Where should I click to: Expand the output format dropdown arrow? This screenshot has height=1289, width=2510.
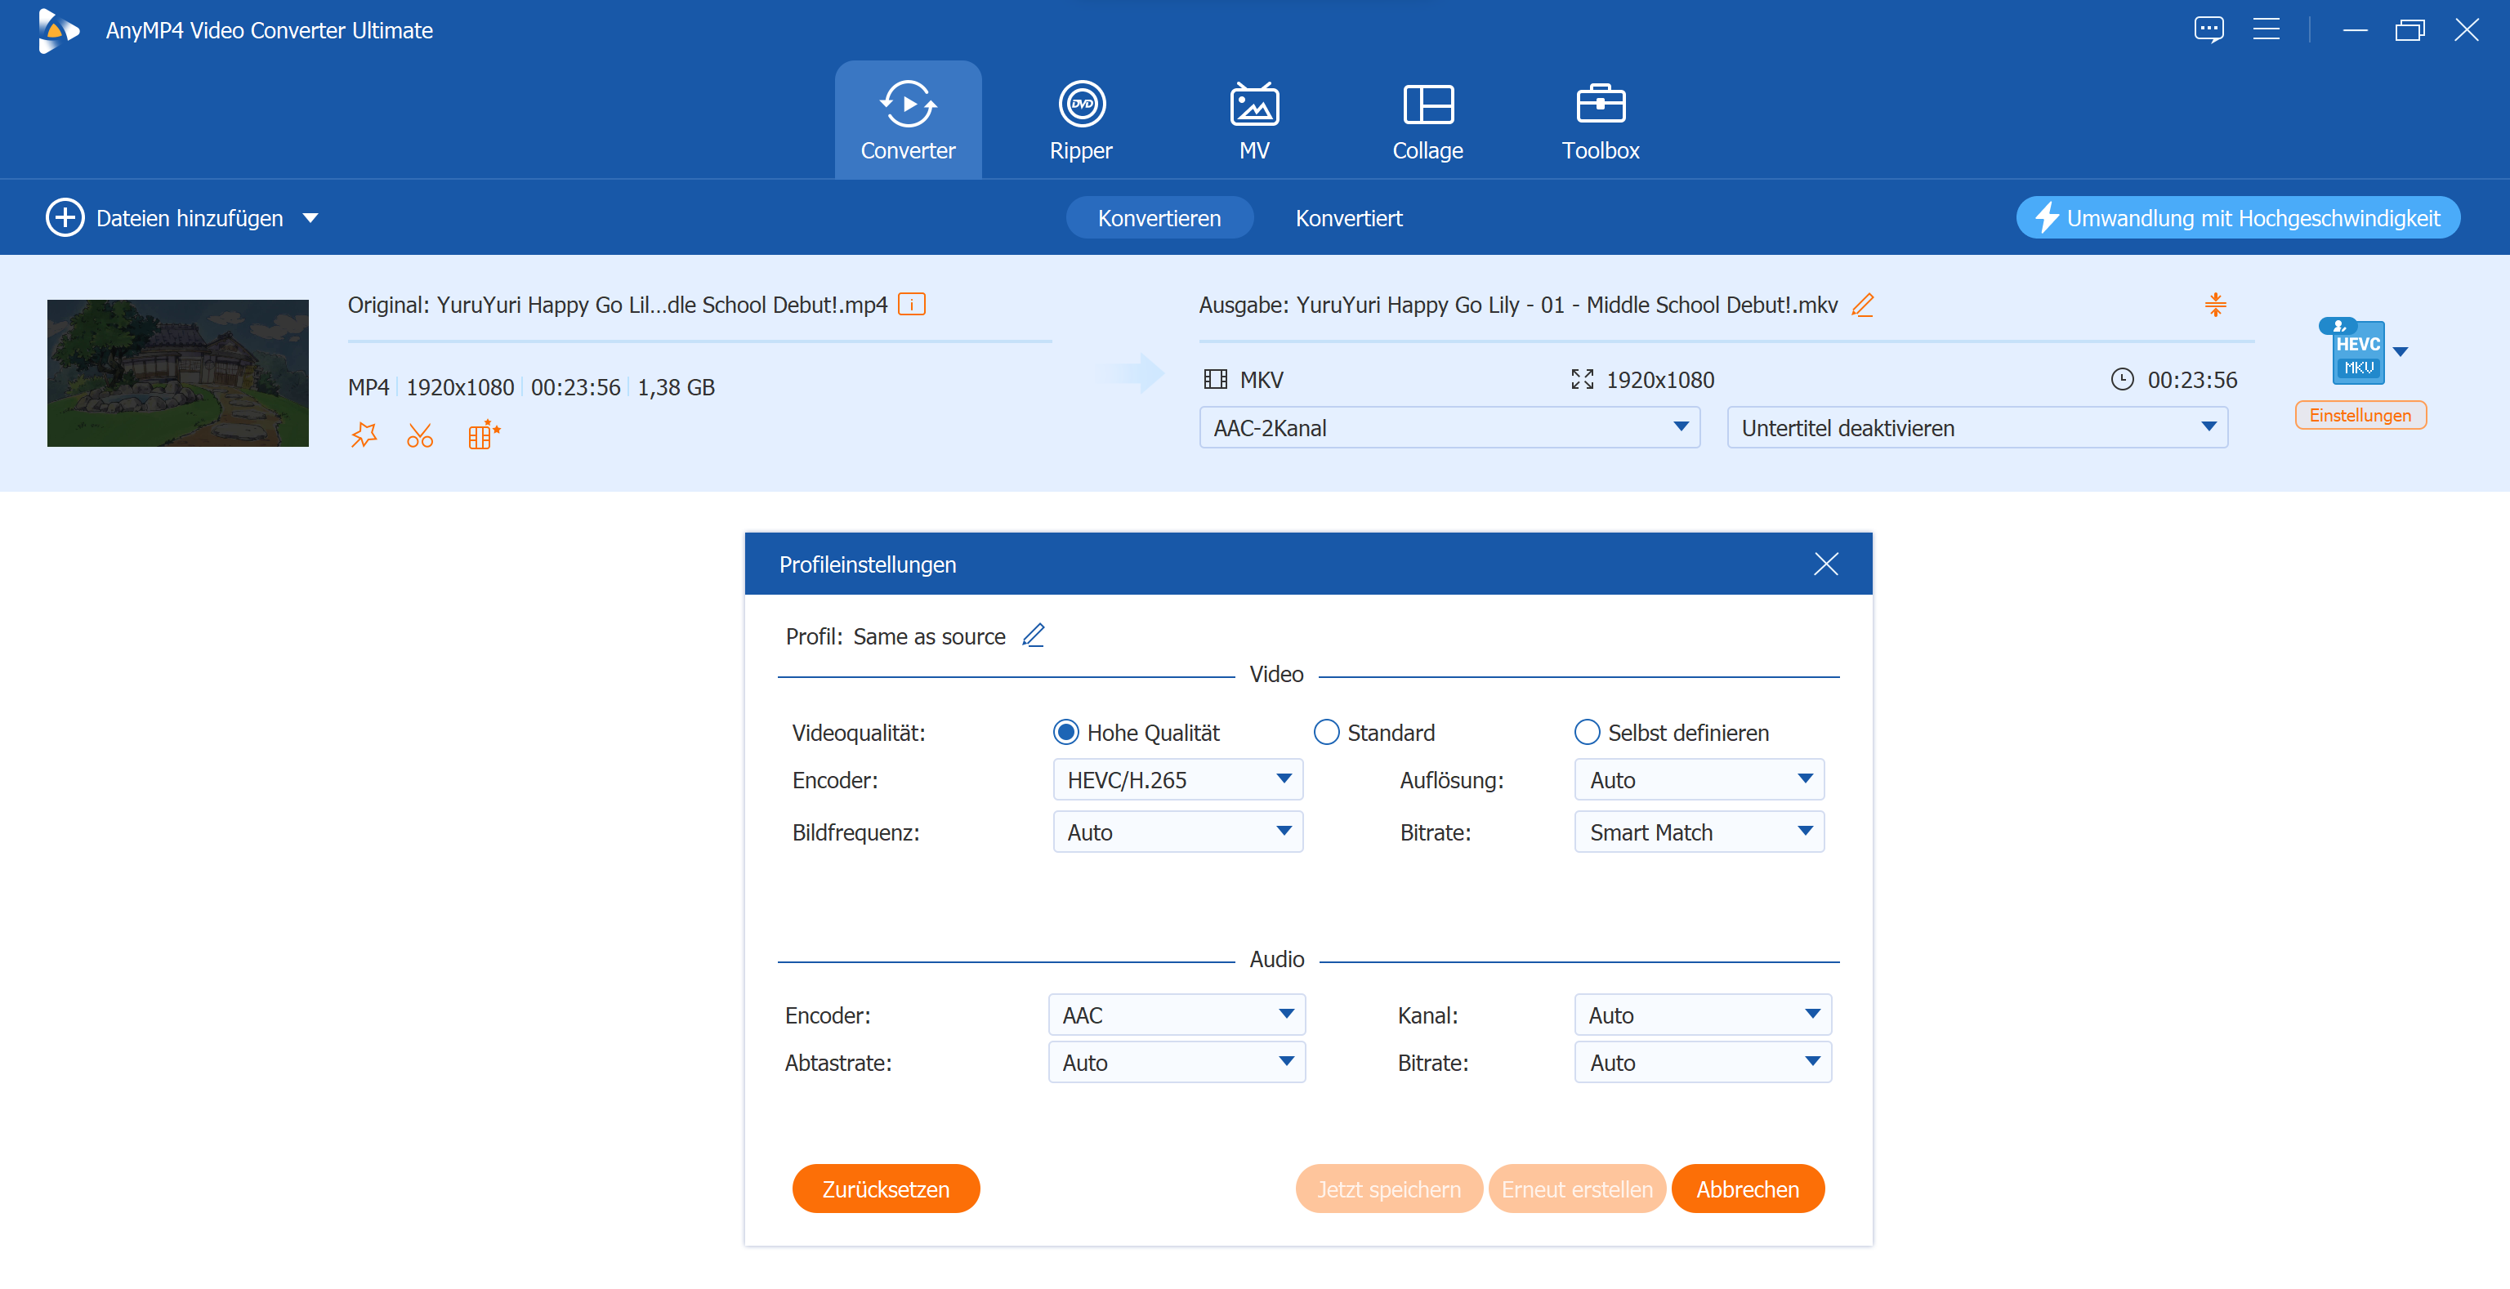[2400, 352]
